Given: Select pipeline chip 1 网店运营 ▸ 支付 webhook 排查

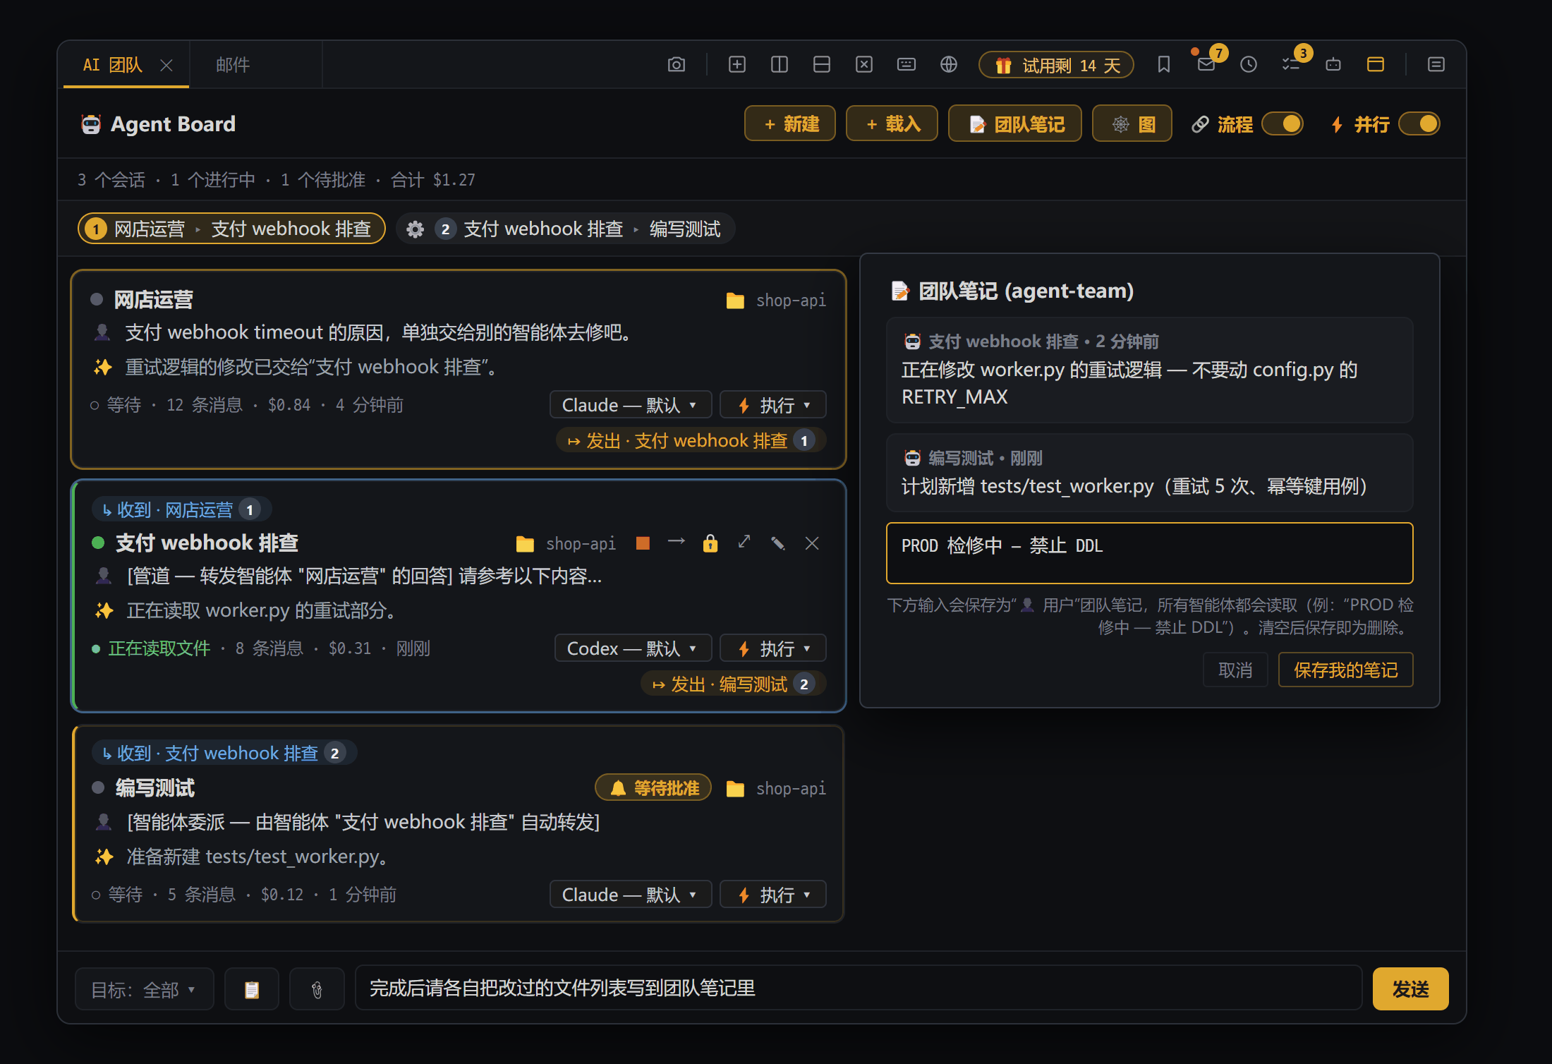Looking at the screenshot, I should [x=231, y=229].
